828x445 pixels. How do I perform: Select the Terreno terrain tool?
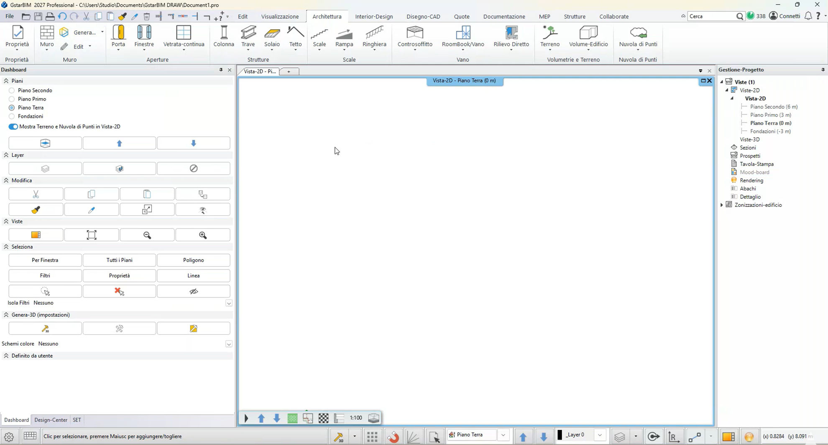click(x=549, y=36)
